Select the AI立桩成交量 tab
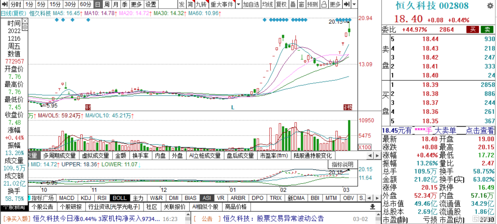This screenshot has width=497, height=224. pyautogui.click(x=205, y=156)
